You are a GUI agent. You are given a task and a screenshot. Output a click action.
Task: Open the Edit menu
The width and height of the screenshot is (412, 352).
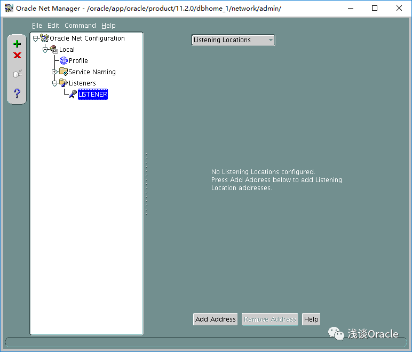pyautogui.click(x=53, y=26)
